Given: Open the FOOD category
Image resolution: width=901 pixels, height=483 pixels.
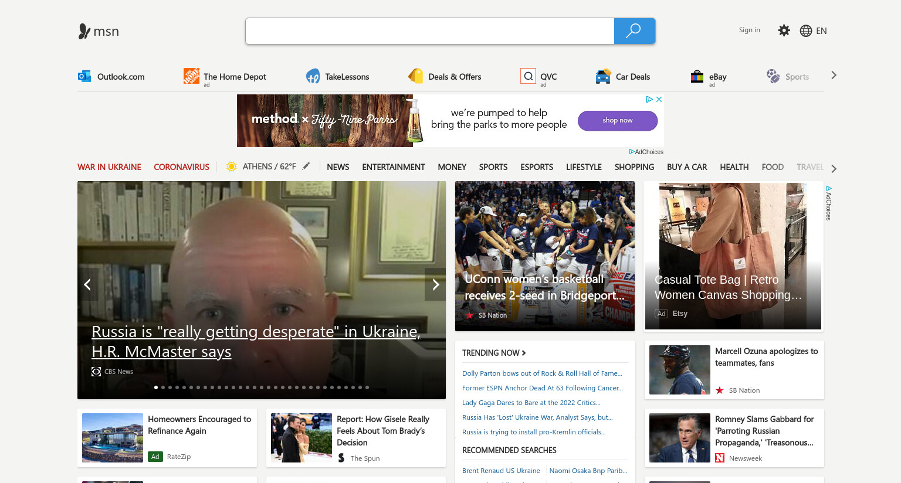Looking at the screenshot, I should tap(773, 167).
